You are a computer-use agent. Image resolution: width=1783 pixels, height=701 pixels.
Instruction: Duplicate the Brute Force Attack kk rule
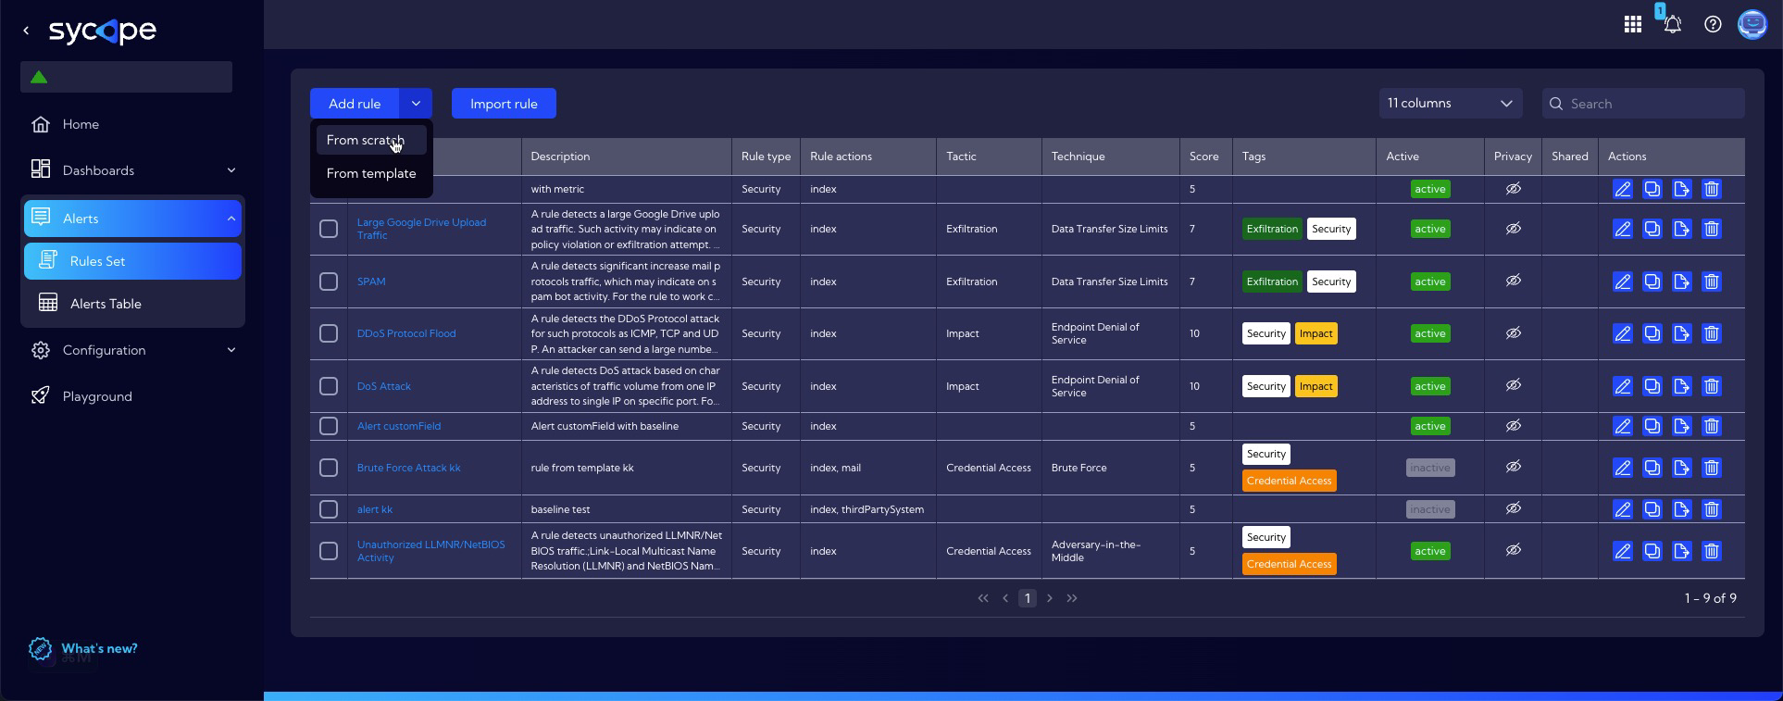point(1652,468)
